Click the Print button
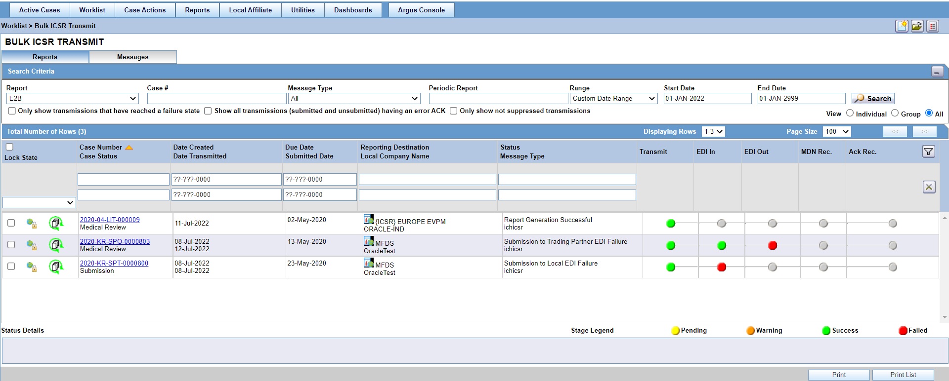The width and height of the screenshot is (949, 381). click(839, 375)
